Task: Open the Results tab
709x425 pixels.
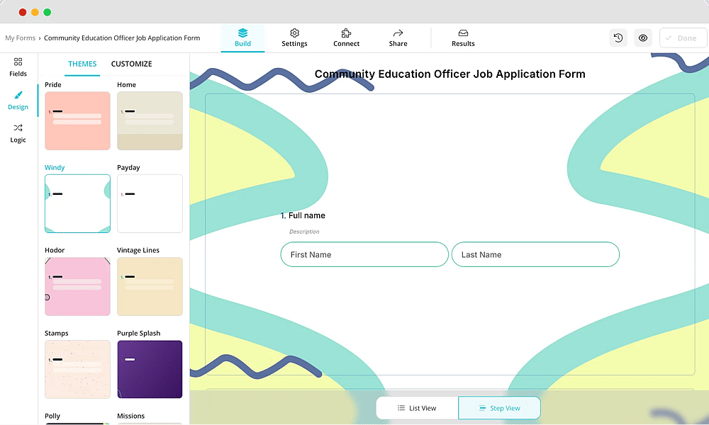Action: tap(463, 38)
